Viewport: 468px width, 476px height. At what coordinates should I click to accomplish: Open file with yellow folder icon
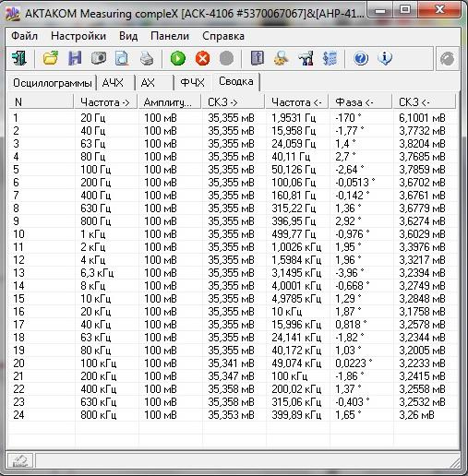point(51,58)
